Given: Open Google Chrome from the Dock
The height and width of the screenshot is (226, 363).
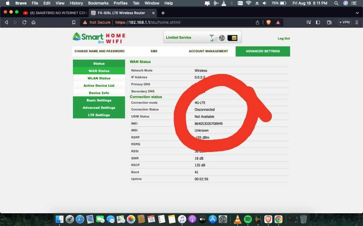Looking at the screenshot, I should [x=278, y=219].
